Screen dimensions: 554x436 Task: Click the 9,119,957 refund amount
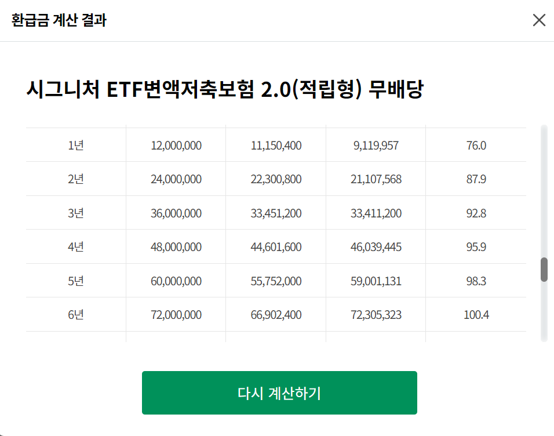(376, 146)
